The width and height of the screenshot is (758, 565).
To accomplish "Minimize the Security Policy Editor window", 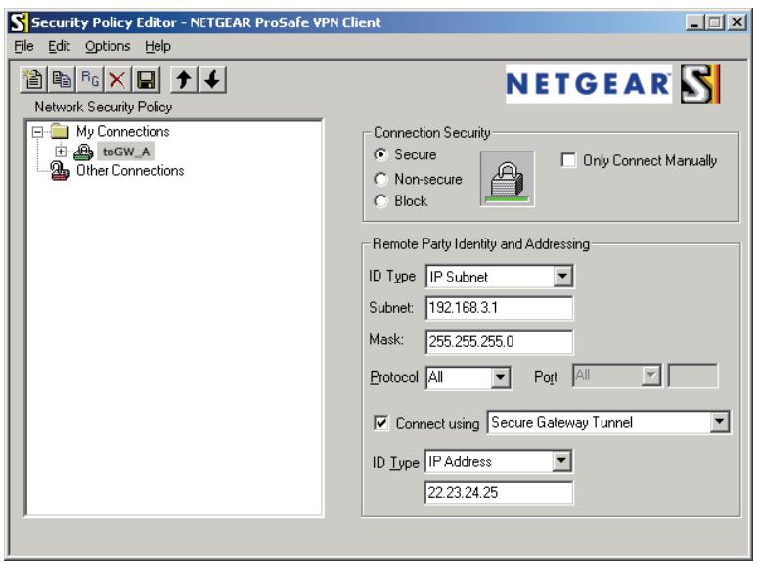I will (694, 22).
